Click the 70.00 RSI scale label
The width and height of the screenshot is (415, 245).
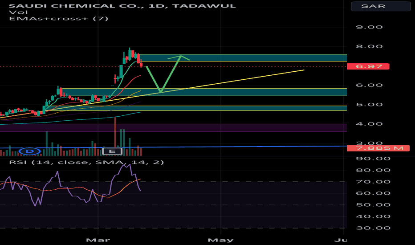click(x=373, y=182)
